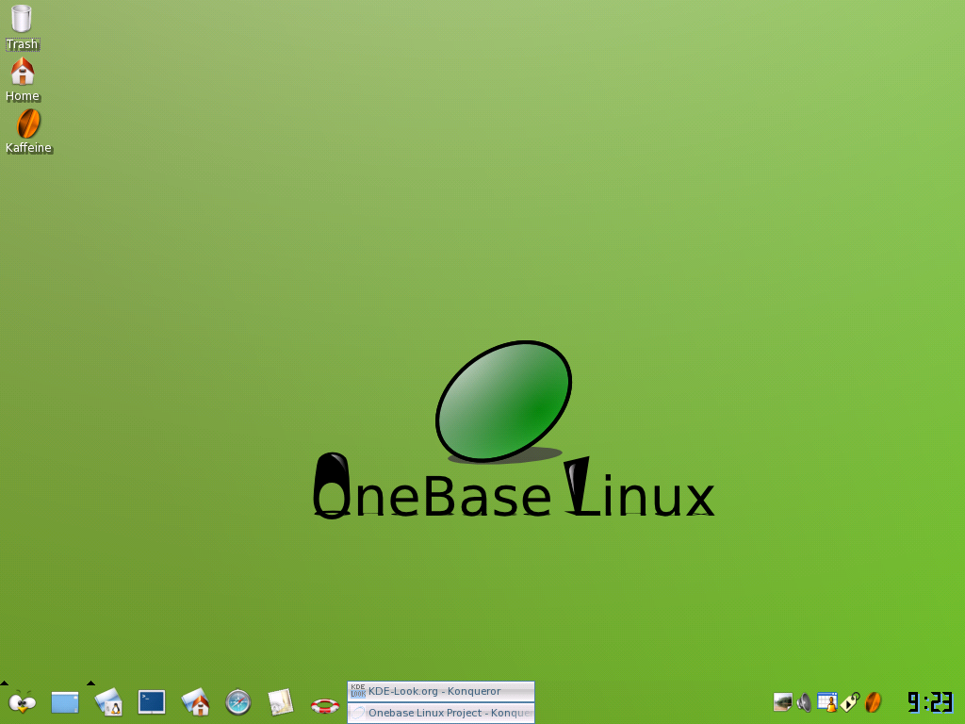Launch the compass web browser icon
The height and width of the screenshot is (724, 965).
point(238,701)
